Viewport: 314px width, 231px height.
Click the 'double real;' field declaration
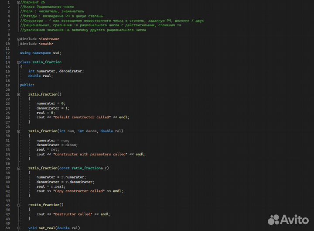point(41,76)
